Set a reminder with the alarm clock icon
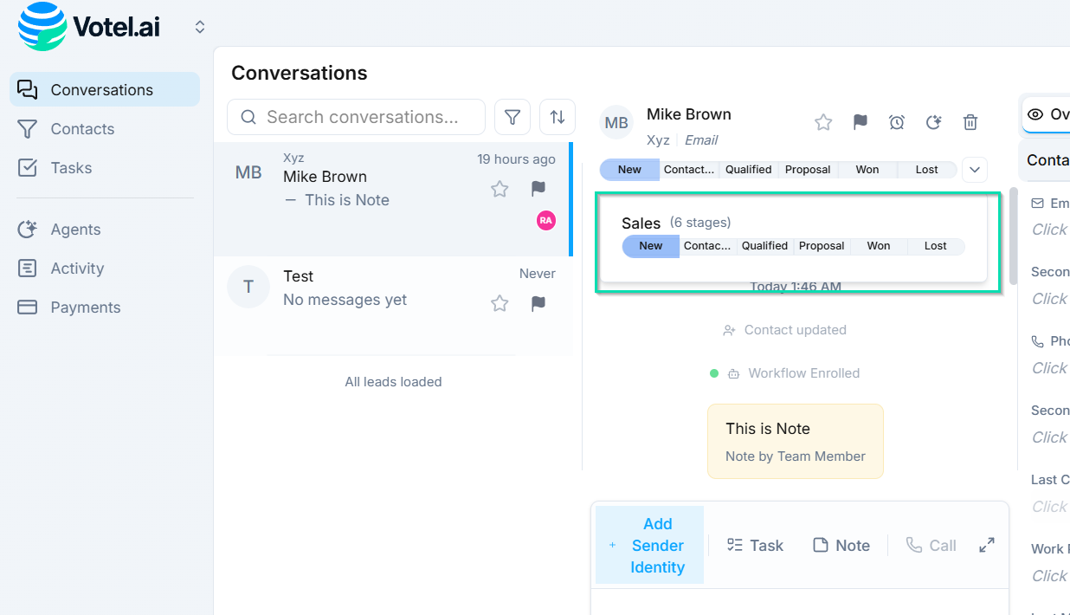1070x615 pixels. pos(897,123)
